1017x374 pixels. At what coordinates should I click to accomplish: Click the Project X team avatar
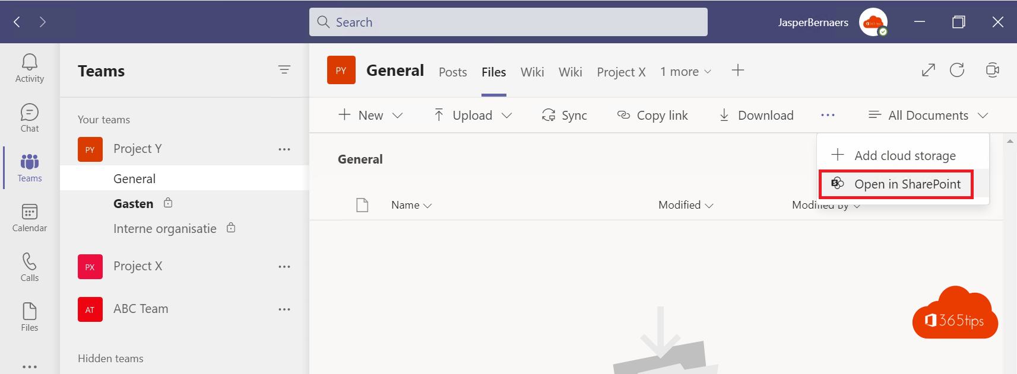(90, 267)
